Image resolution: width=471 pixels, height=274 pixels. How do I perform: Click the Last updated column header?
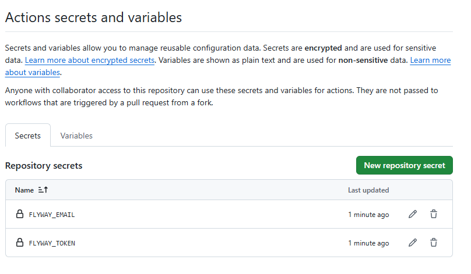(368, 190)
